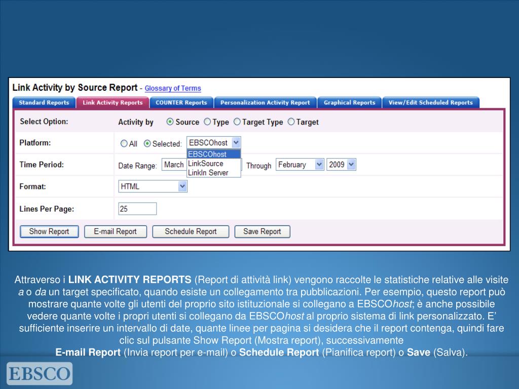Select the Source radio button
This screenshot has width=519, height=389.
point(170,122)
